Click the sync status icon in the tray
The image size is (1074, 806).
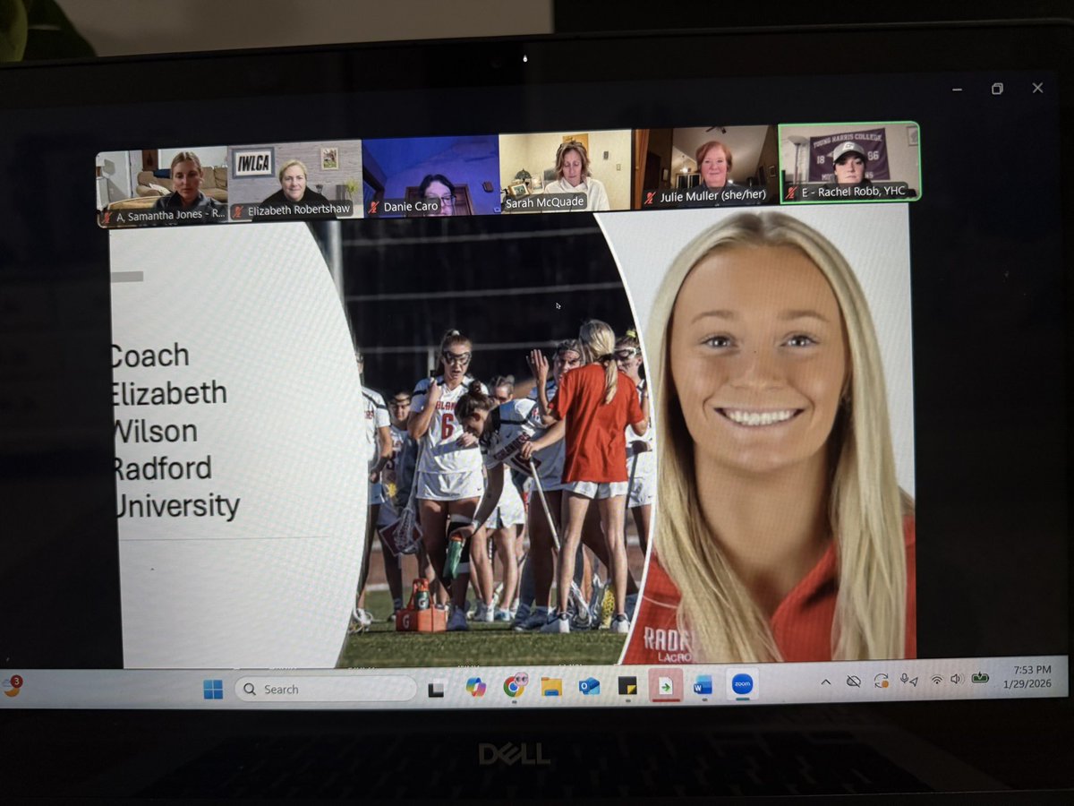click(881, 681)
